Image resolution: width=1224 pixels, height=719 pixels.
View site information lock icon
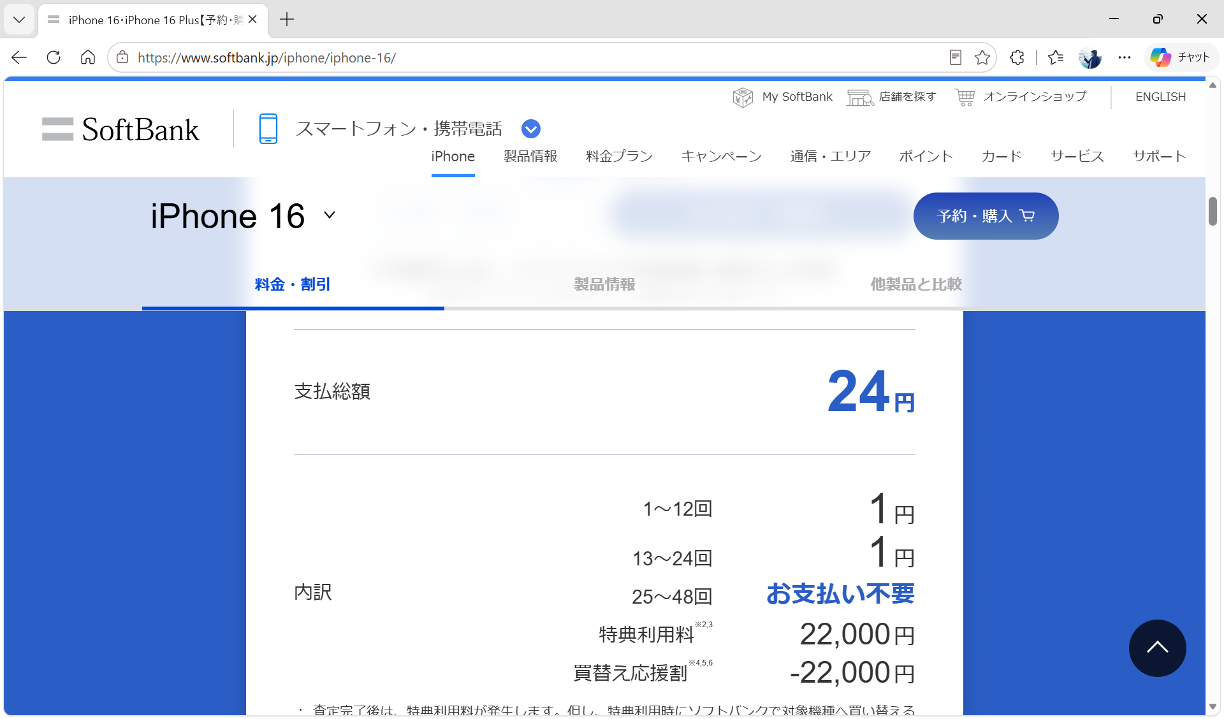[x=122, y=57]
